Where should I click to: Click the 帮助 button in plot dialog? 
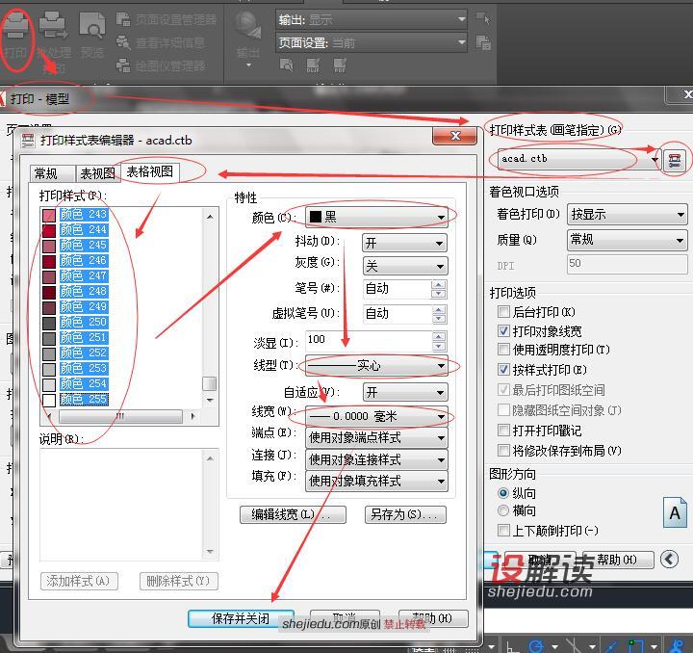coord(618,560)
